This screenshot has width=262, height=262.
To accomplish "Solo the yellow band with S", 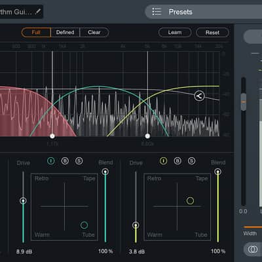I will pos(191,161).
